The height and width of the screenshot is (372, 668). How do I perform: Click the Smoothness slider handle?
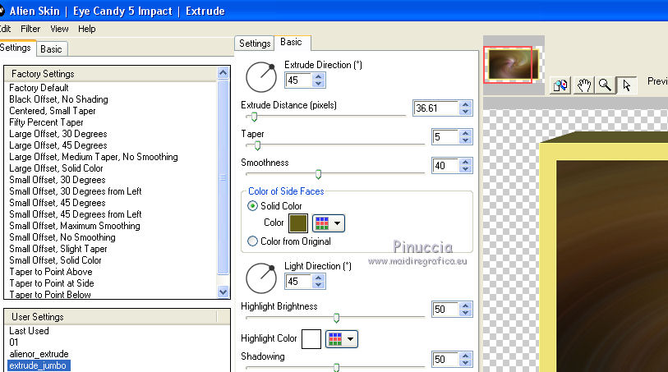pos(318,174)
